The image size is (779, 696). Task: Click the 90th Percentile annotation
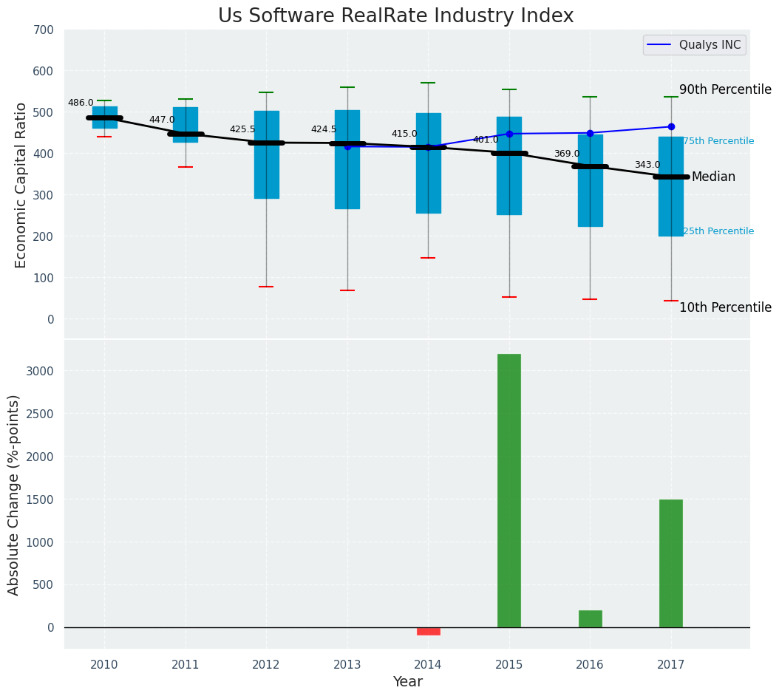[725, 89]
